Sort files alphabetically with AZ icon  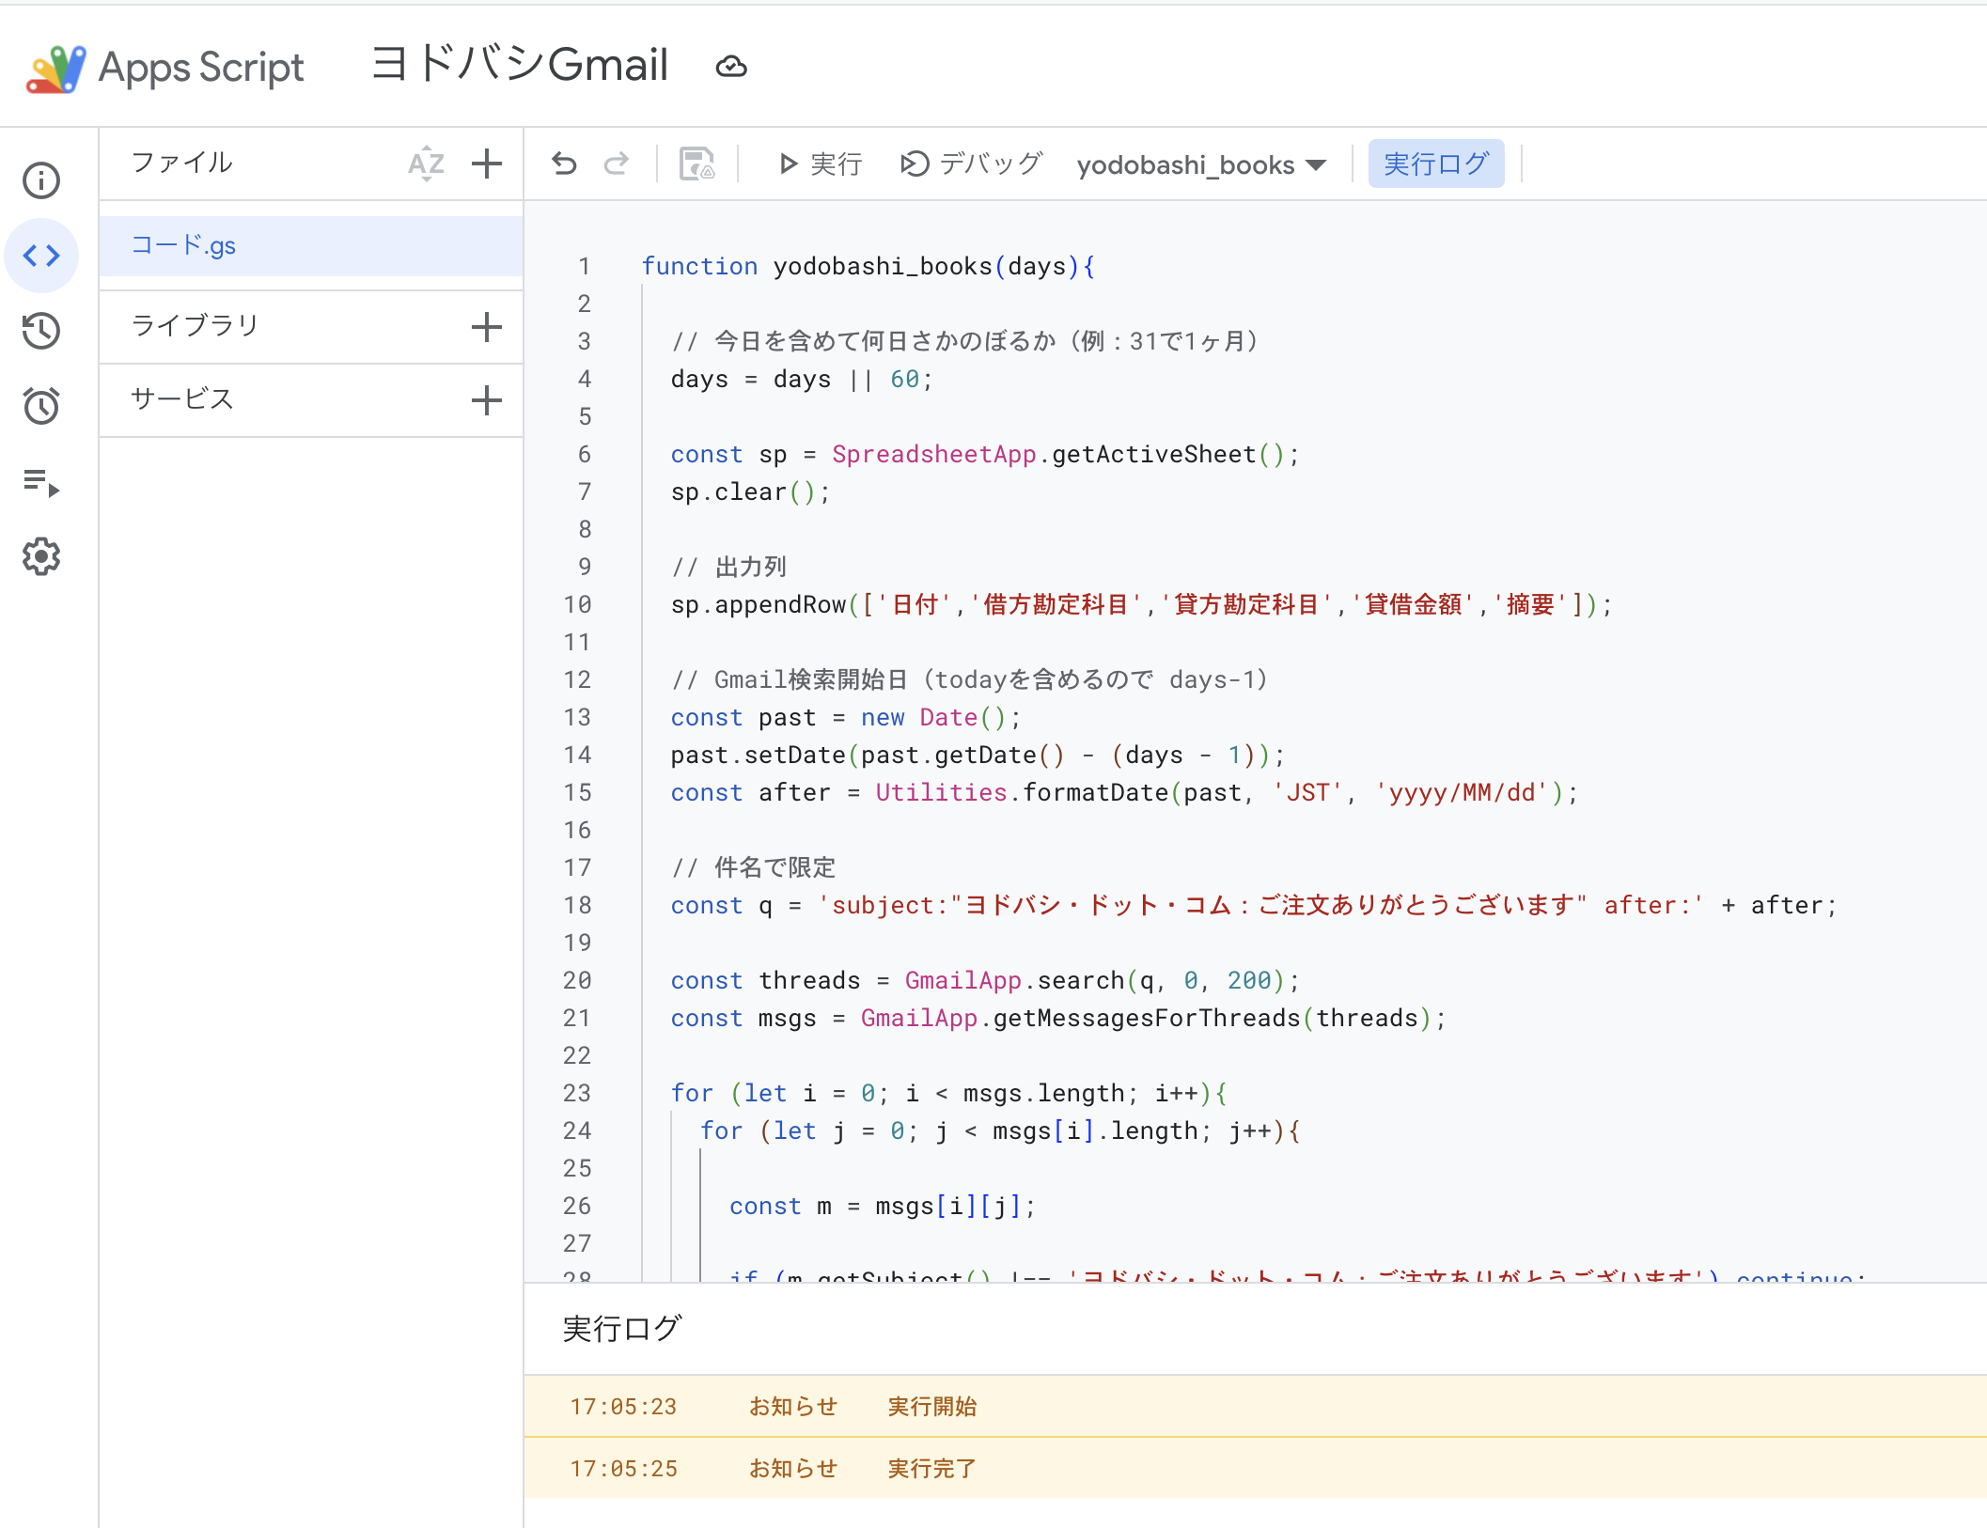426,164
